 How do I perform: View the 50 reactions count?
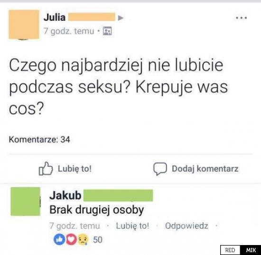[x=98, y=240]
